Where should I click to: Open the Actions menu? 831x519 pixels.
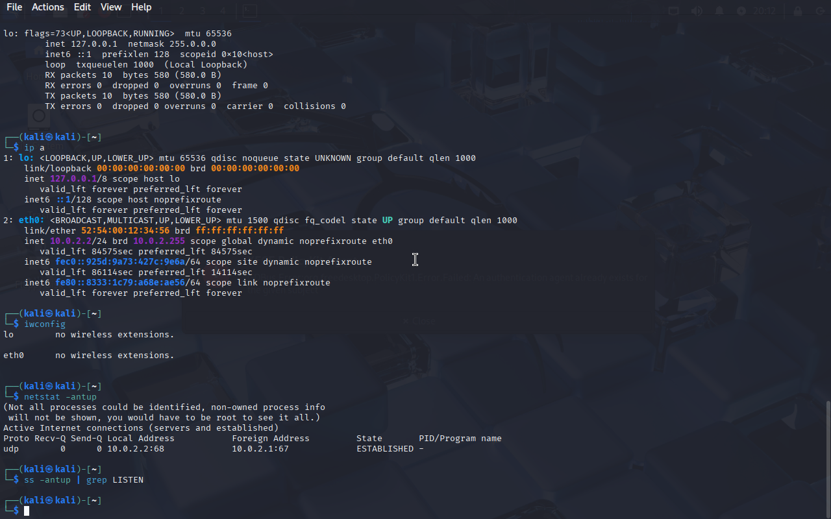point(48,7)
